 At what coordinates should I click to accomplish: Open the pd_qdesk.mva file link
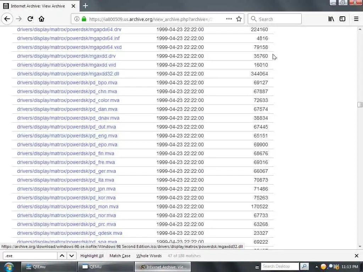[69, 233]
